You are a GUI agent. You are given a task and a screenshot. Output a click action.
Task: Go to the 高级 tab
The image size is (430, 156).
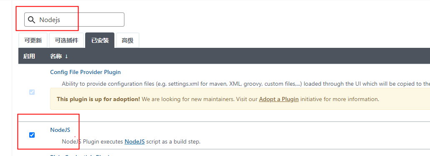pos(127,40)
